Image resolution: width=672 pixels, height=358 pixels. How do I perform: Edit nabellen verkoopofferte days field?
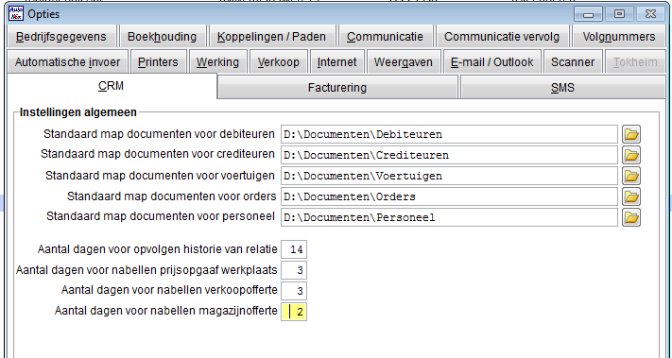point(294,291)
